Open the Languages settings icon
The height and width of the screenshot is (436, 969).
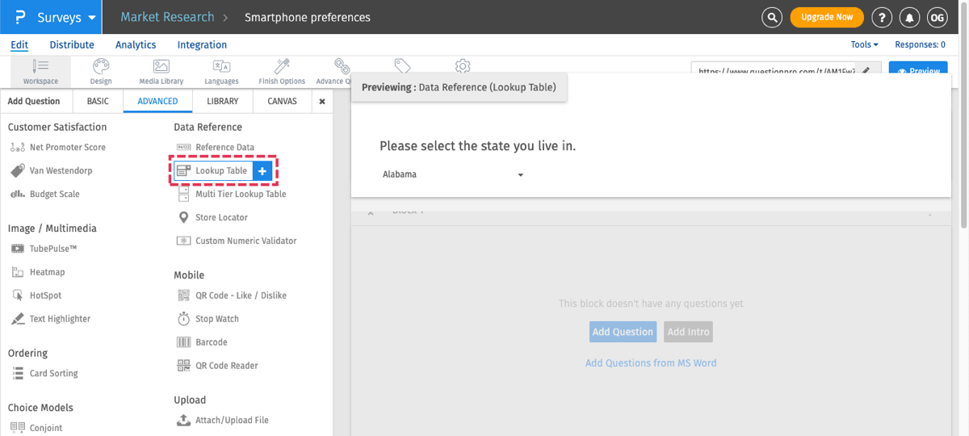click(221, 71)
